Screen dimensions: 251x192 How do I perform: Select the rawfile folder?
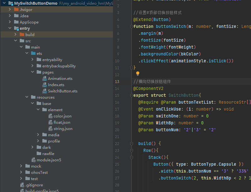[48, 154]
